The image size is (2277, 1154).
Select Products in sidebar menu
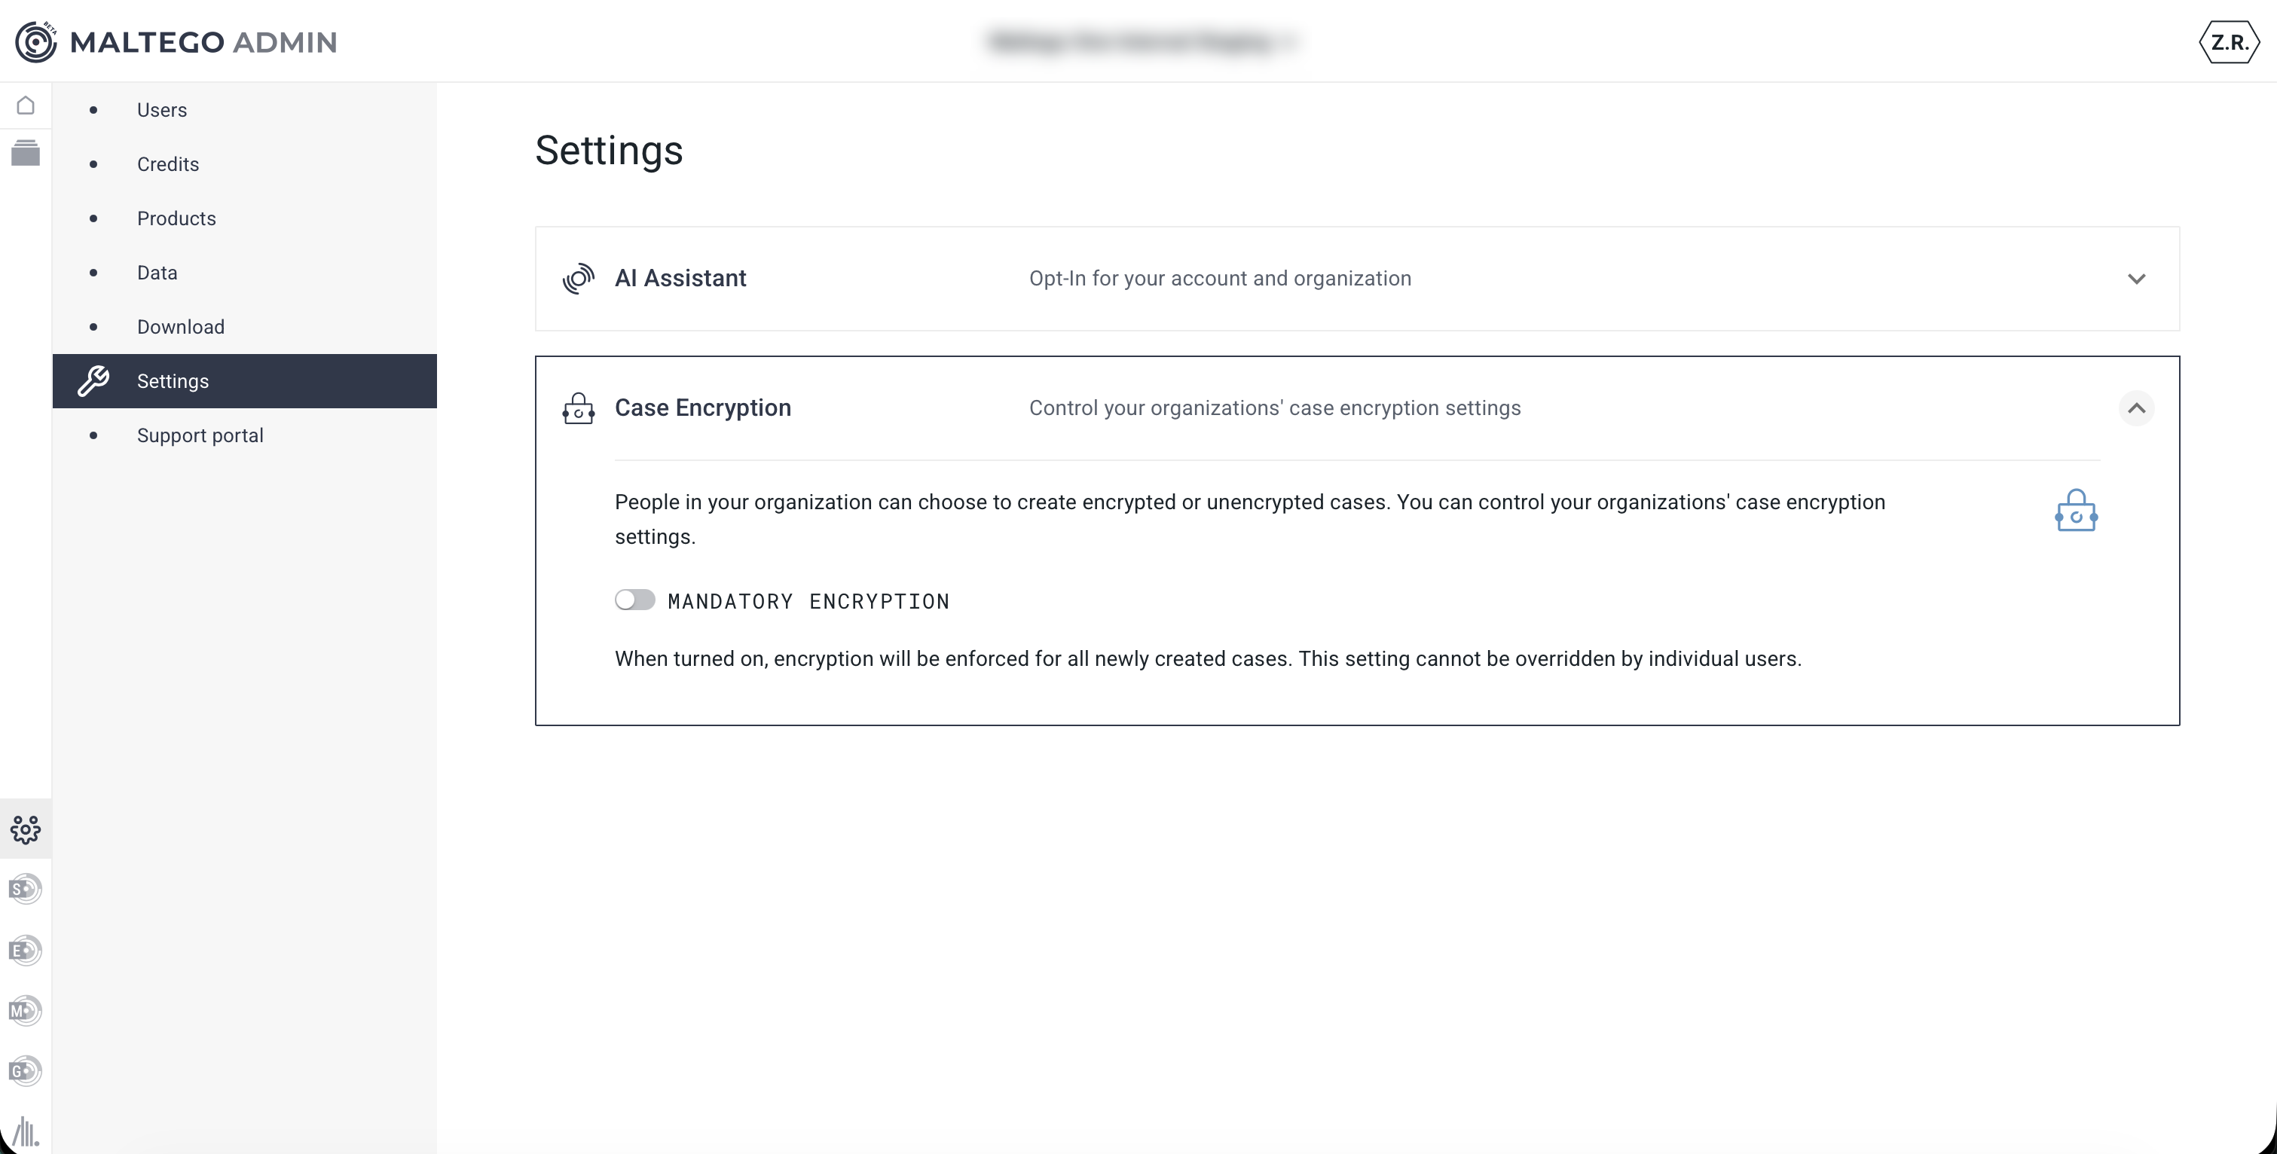(x=176, y=218)
